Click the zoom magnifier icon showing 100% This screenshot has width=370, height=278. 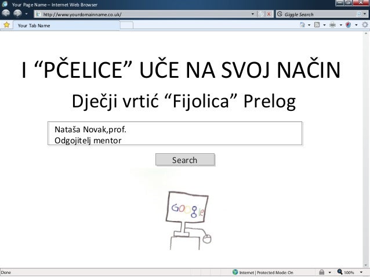coord(340,272)
